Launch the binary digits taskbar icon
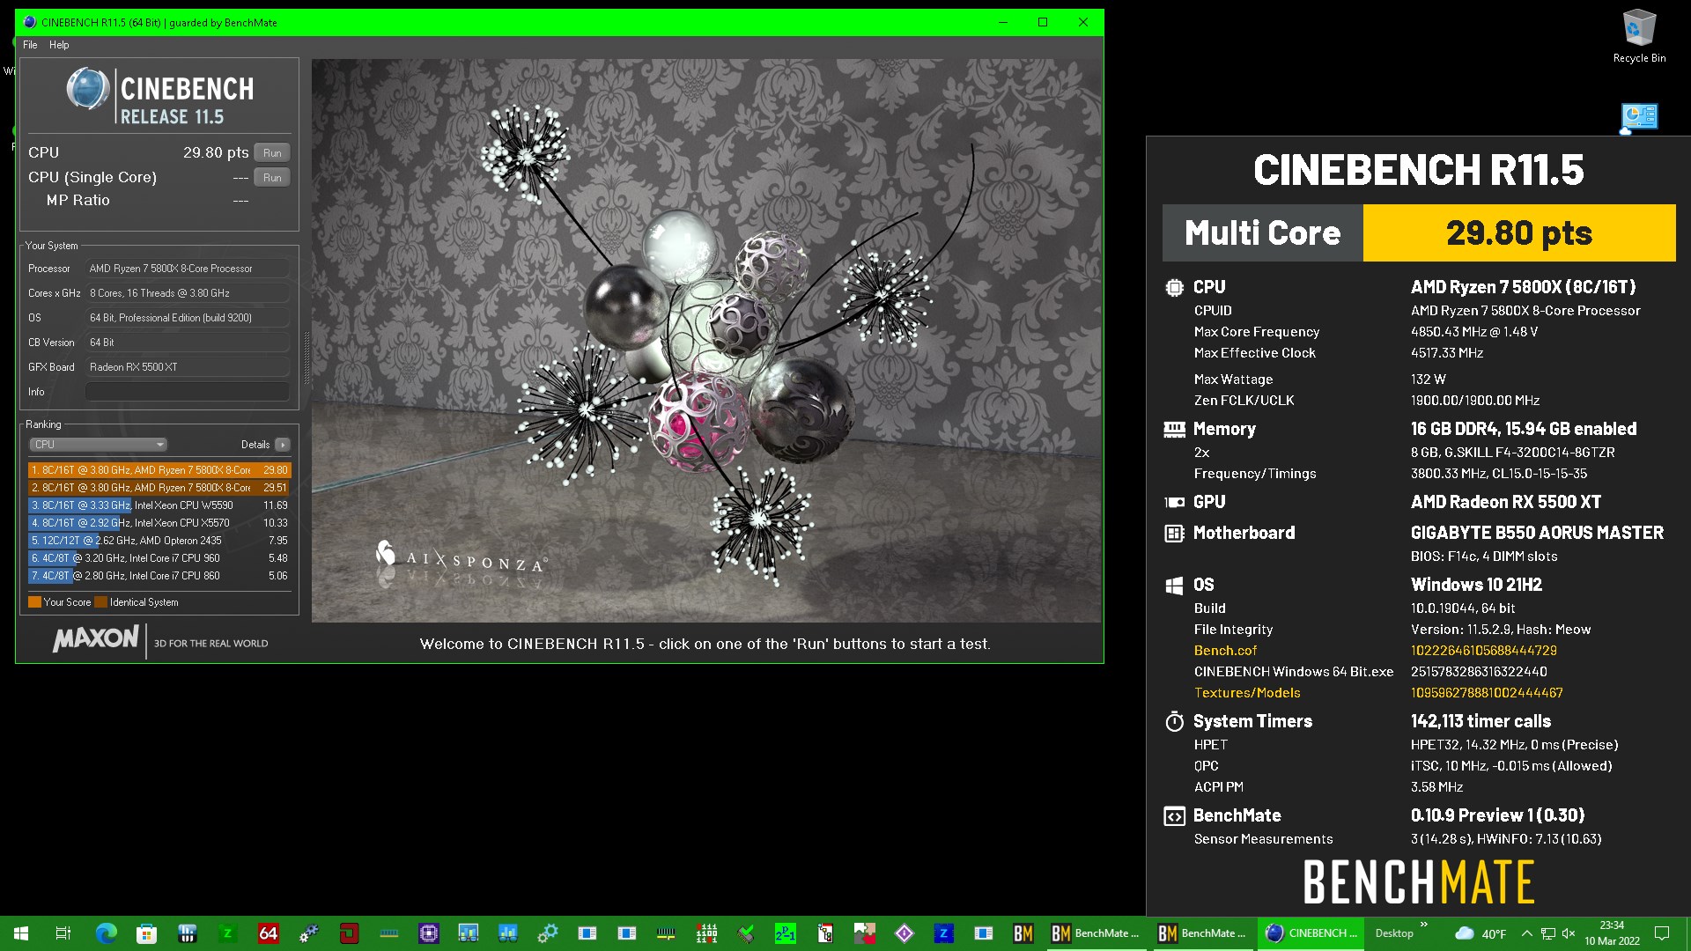Viewport: 1691px width, 951px height. pos(705,933)
